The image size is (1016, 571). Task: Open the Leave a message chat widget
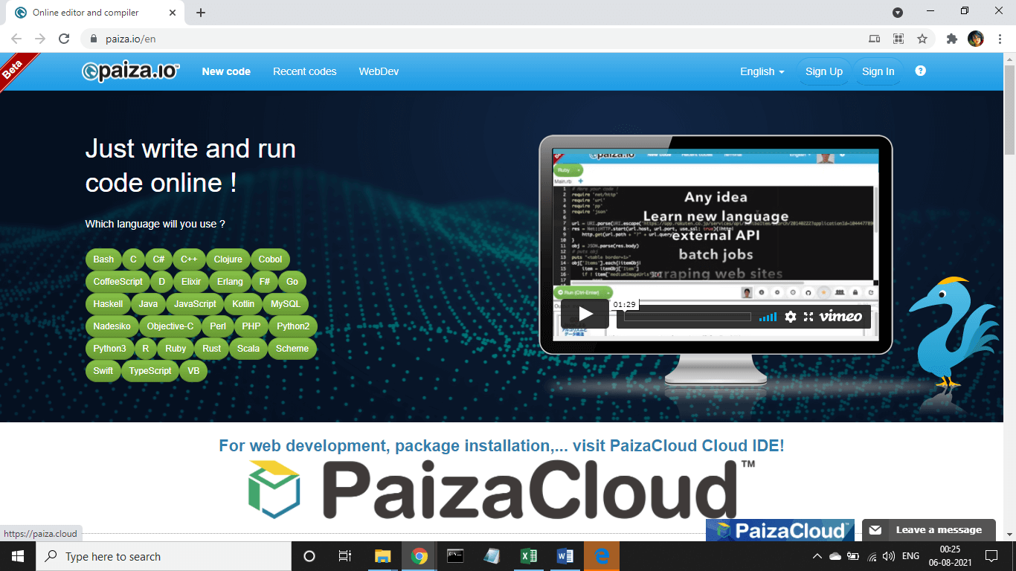click(929, 530)
